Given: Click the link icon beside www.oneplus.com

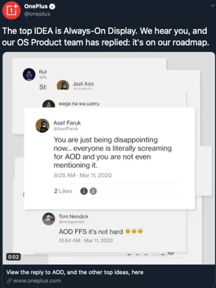Looking at the screenshot, I should coord(9,281).
